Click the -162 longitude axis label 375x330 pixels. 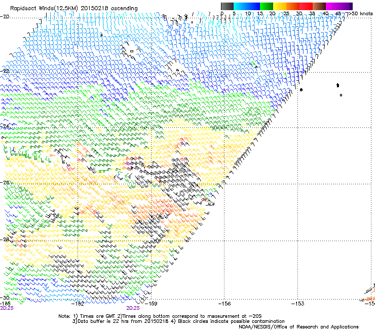pos(78,304)
